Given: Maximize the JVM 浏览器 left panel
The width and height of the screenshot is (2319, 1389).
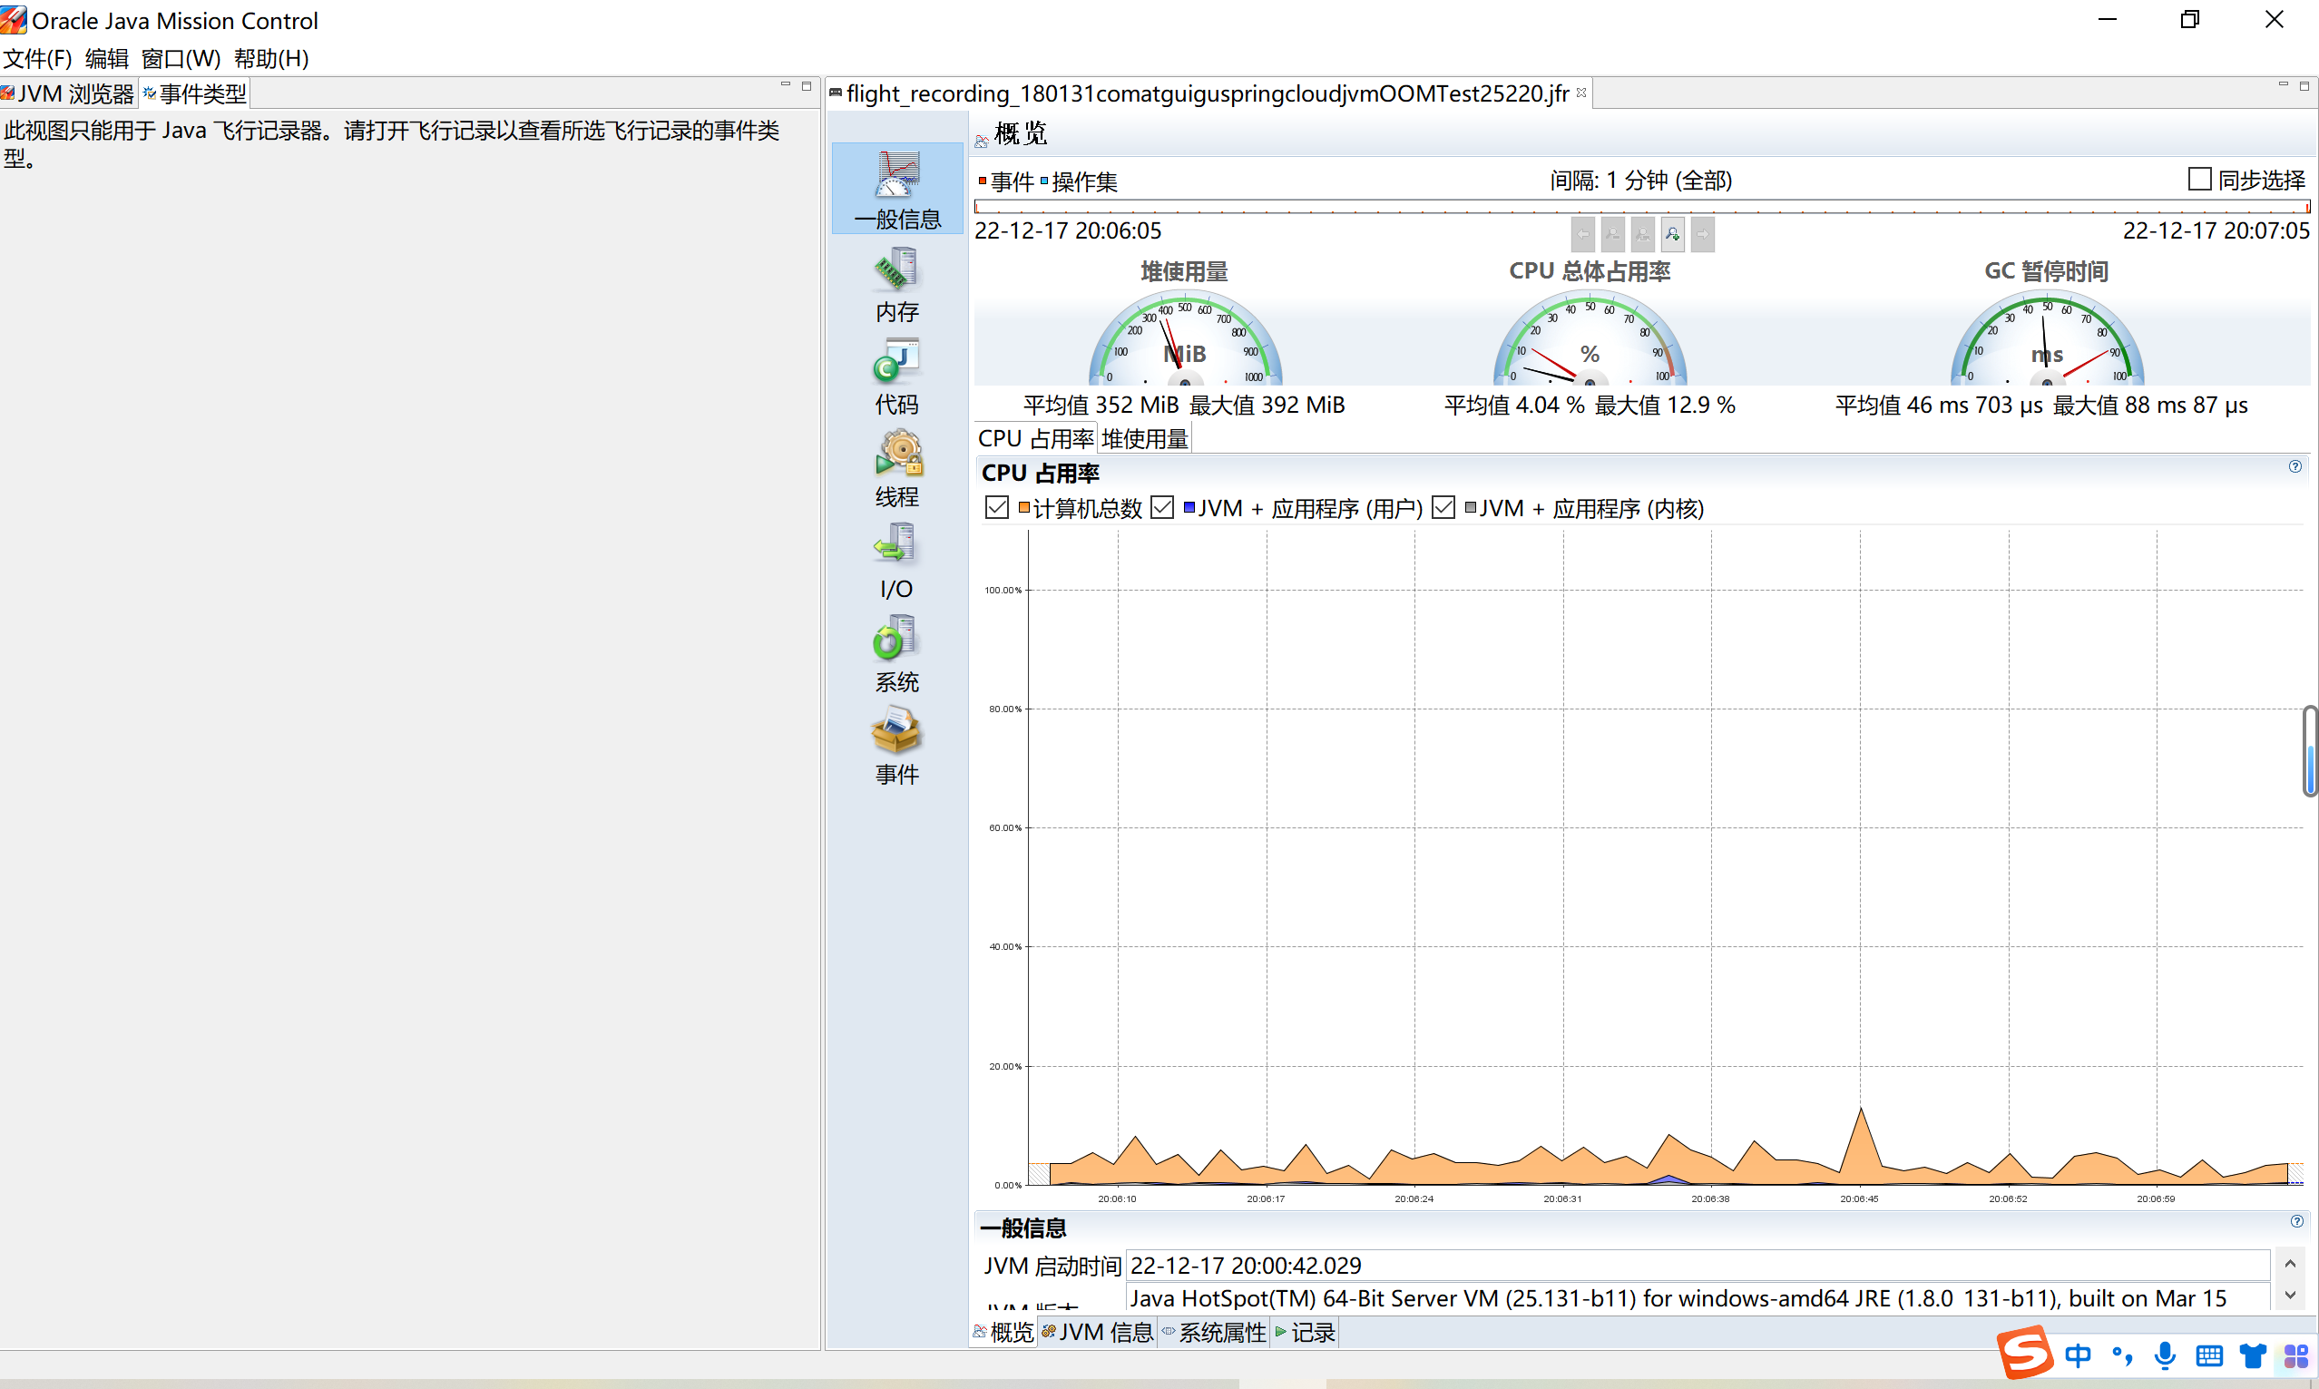Looking at the screenshot, I should tap(807, 86).
